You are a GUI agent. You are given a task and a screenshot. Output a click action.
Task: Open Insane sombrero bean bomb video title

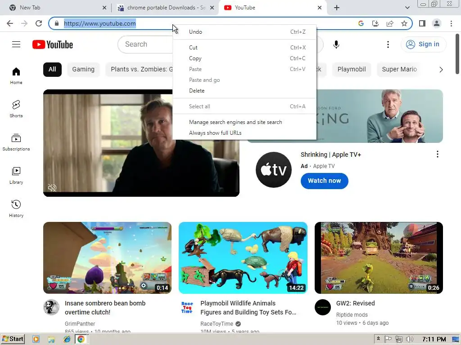pyautogui.click(x=105, y=308)
